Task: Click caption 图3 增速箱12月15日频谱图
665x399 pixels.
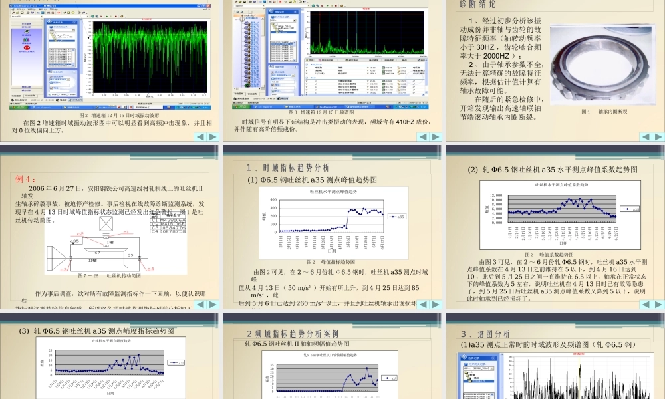Action: point(321,112)
